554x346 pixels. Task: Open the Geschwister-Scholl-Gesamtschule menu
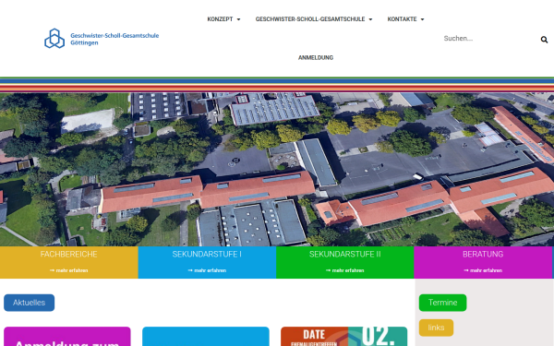[x=310, y=19]
